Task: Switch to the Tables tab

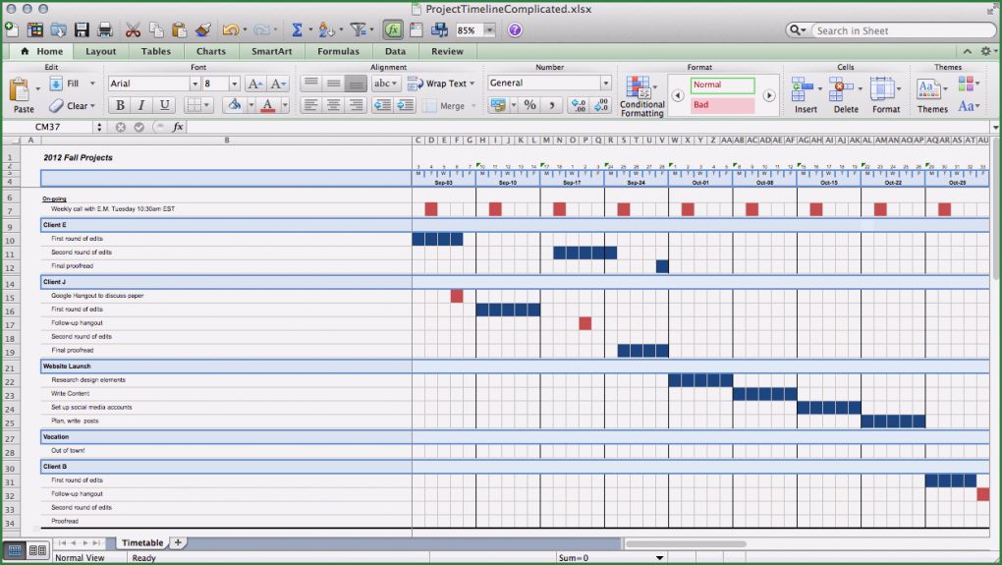Action: coord(156,52)
